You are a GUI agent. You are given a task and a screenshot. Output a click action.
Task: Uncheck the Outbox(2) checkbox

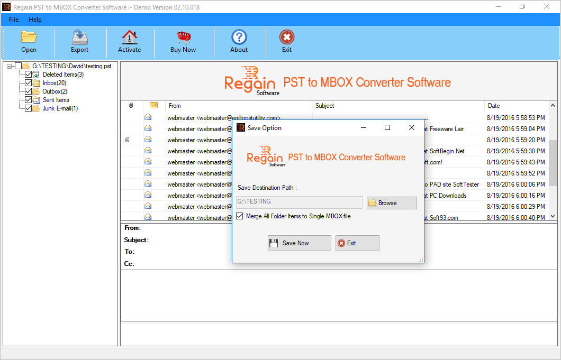tap(28, 91)
